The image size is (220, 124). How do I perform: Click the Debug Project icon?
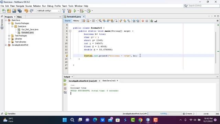point(82,11)
